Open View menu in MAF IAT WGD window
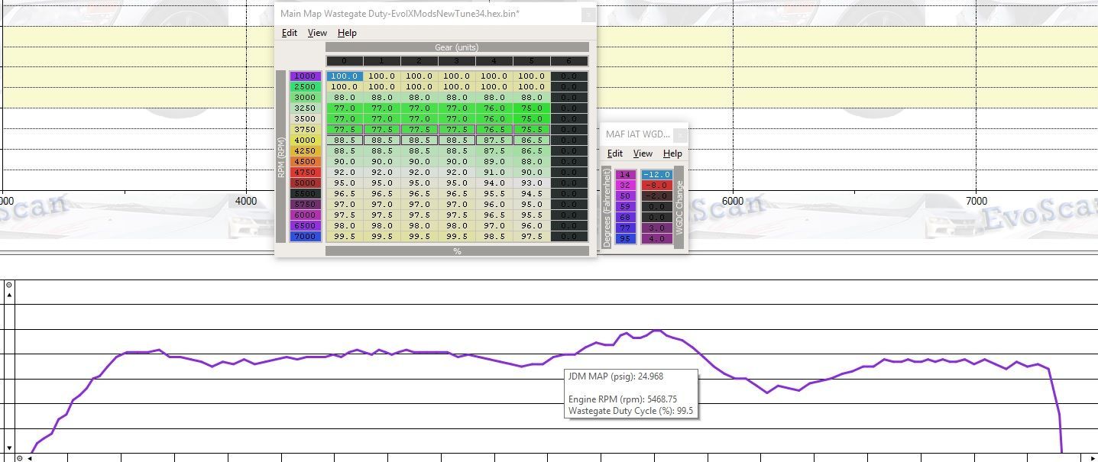Screen dimensions: 1098x462 [643, 153]
